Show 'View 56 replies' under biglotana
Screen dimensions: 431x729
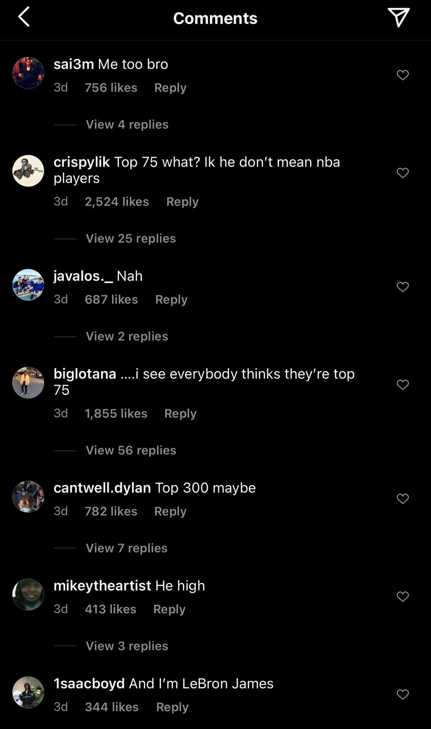click(131, 450)
